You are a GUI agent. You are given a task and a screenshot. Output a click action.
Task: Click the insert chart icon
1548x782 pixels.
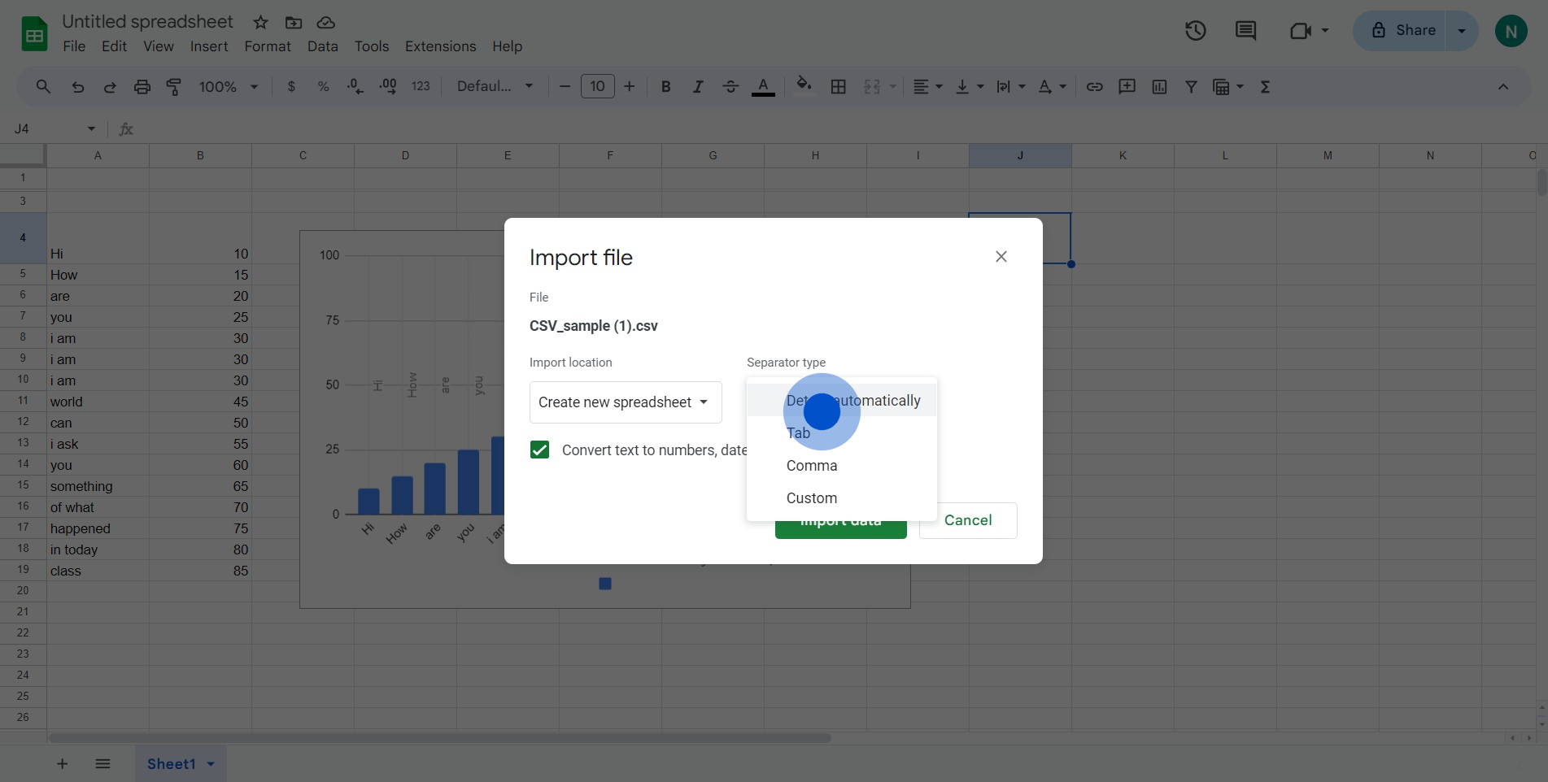pos(1159,87)
